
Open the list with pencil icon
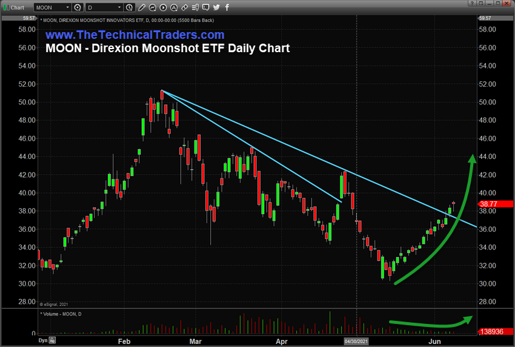(195, 7)
